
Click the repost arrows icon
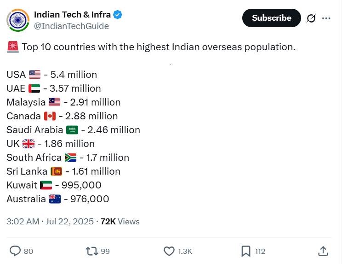(x=92, y=251)
